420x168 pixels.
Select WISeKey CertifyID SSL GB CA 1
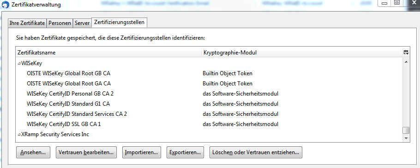pos(209,124)
